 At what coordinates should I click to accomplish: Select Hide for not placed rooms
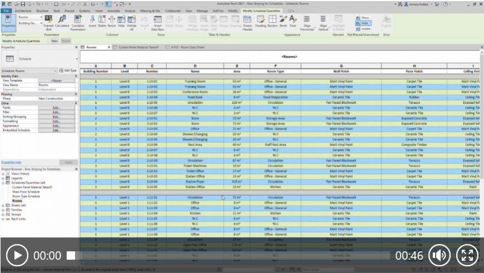pyautogui.click(x=363, y=23)
